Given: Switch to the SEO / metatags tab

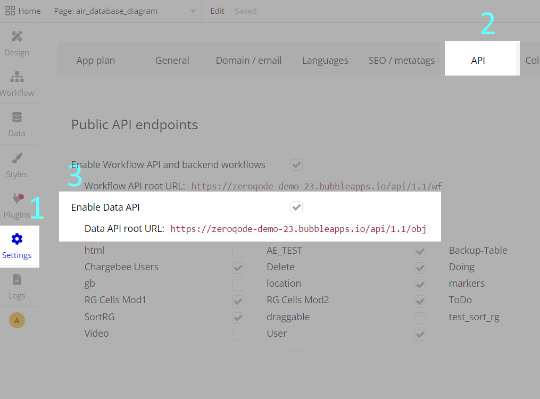Looking at the screenshot, I should [402, 61].
